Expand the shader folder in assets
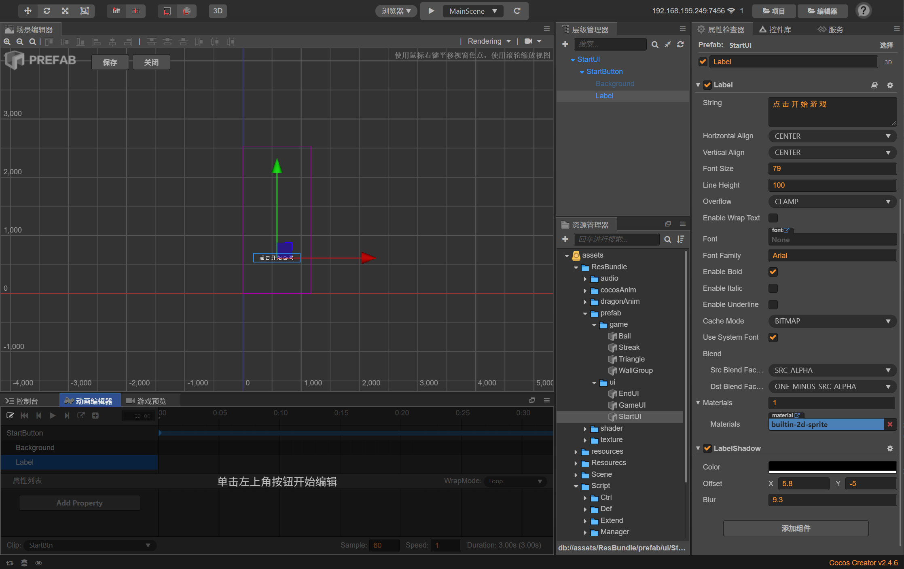This screenshot has height=569, width=904. point(585,429)
